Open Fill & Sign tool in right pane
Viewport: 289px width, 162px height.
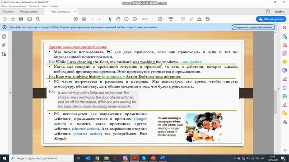click(284, 79)
